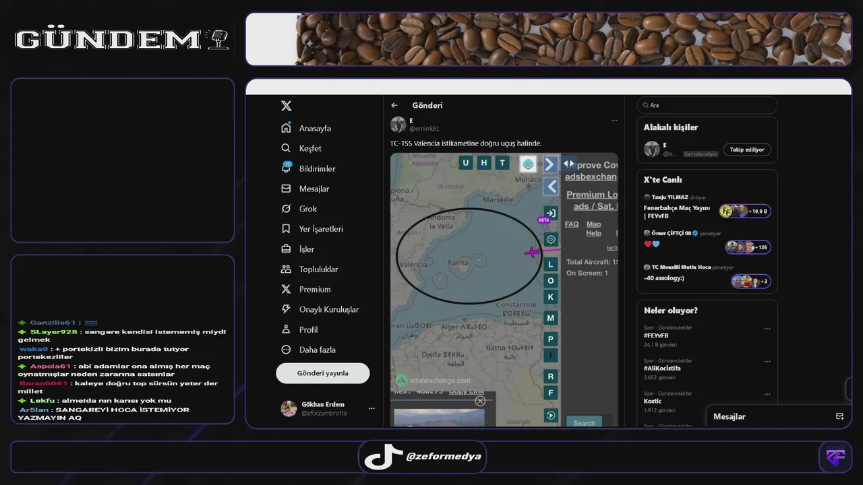Open Mesajlar in left sidebar
The height and width of the screenshot is (485, 863).
coord(305,189)
